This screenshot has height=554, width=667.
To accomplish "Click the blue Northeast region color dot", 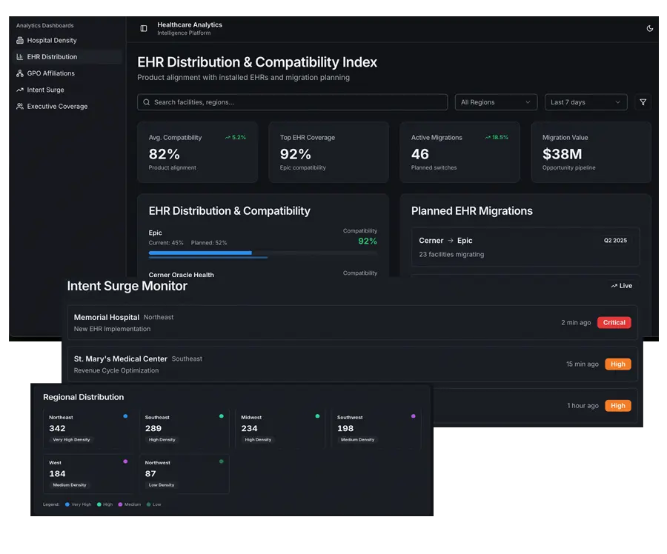I will (125, 416).
